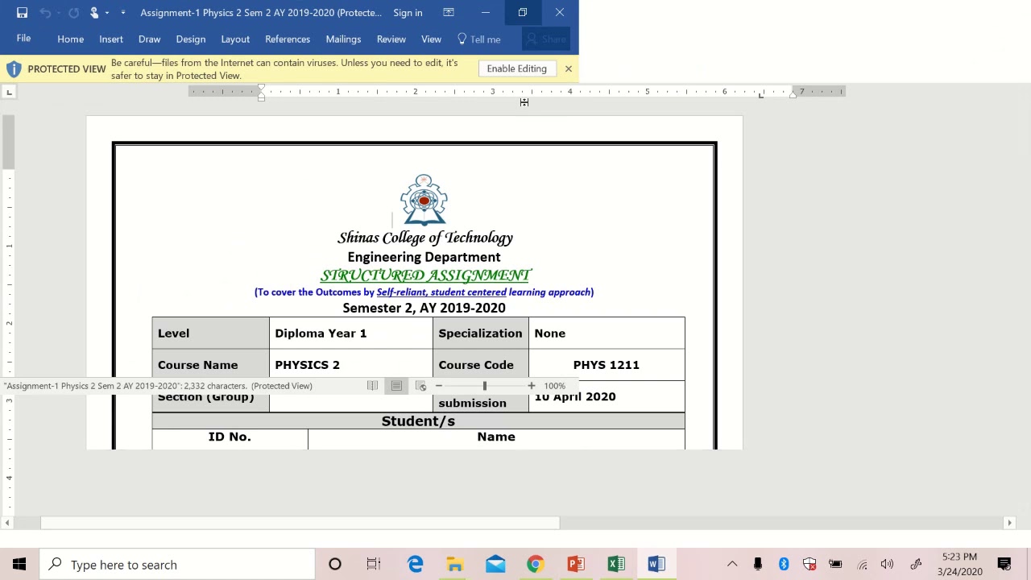Open the Layout tab
Screen dimensions: 1031x580
[x=235, y=39]
